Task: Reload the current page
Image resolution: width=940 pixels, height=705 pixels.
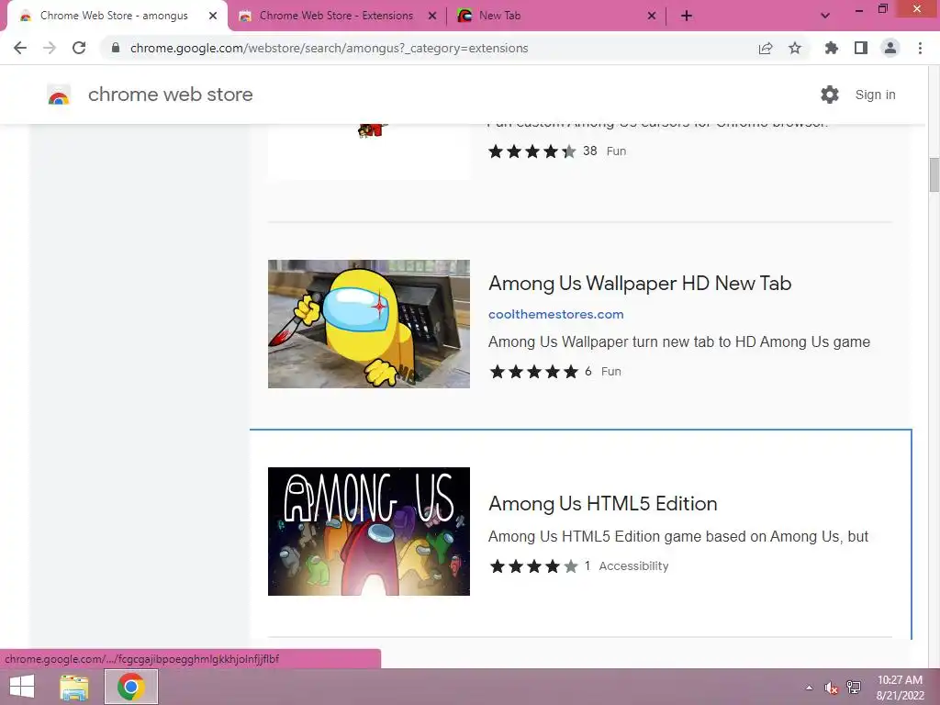Action: 79,48
